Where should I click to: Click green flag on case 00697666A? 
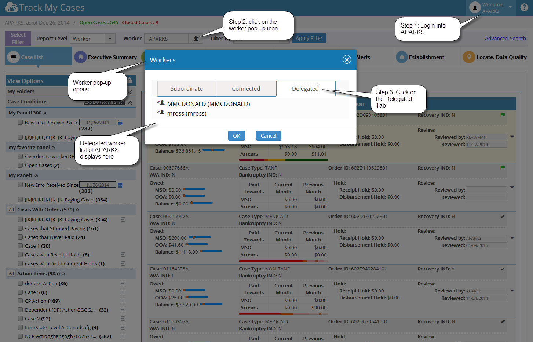pos(503,168)
